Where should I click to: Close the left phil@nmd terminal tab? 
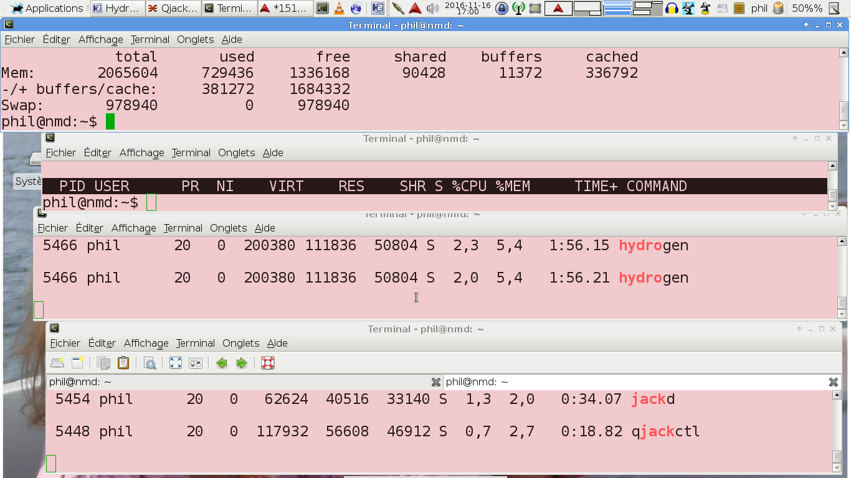pos(436,382)
